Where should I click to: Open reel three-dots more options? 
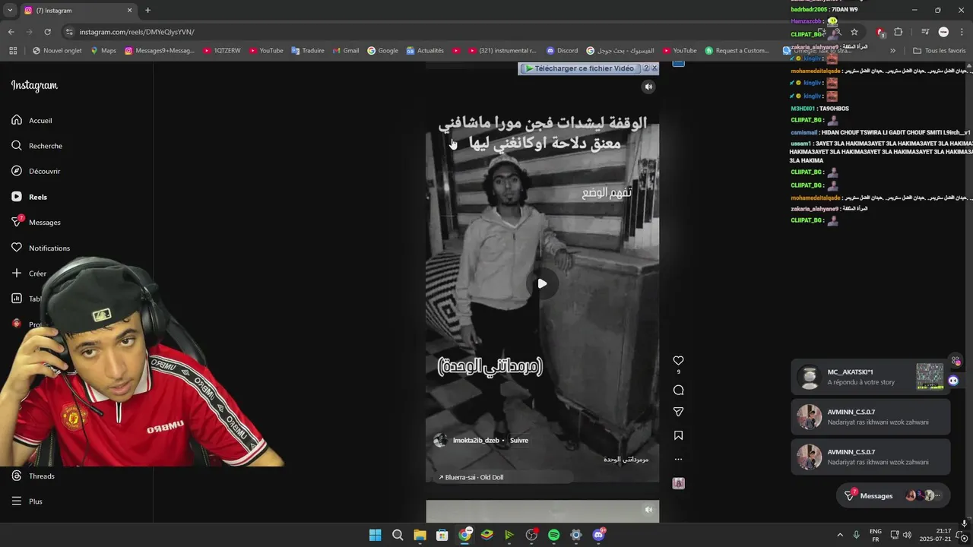click(x=679, y=459)
